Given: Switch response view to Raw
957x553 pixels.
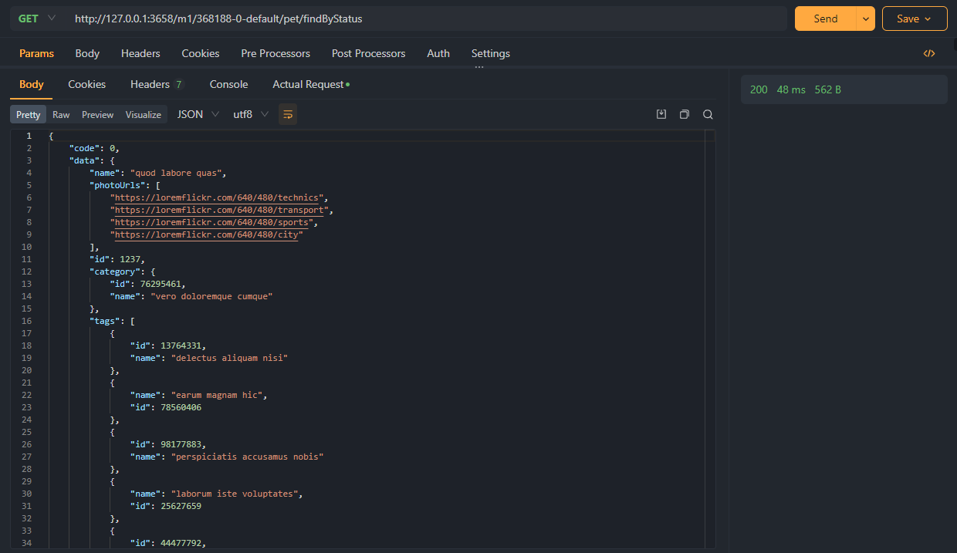Looking at the screenshot, I should click(x=61, y=114).
